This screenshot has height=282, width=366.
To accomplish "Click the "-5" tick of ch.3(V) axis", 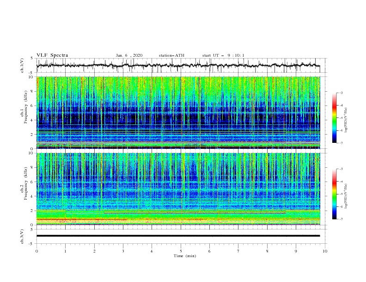I will tap(31, 244).
